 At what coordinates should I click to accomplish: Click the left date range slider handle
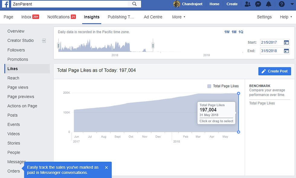[59, 45]
